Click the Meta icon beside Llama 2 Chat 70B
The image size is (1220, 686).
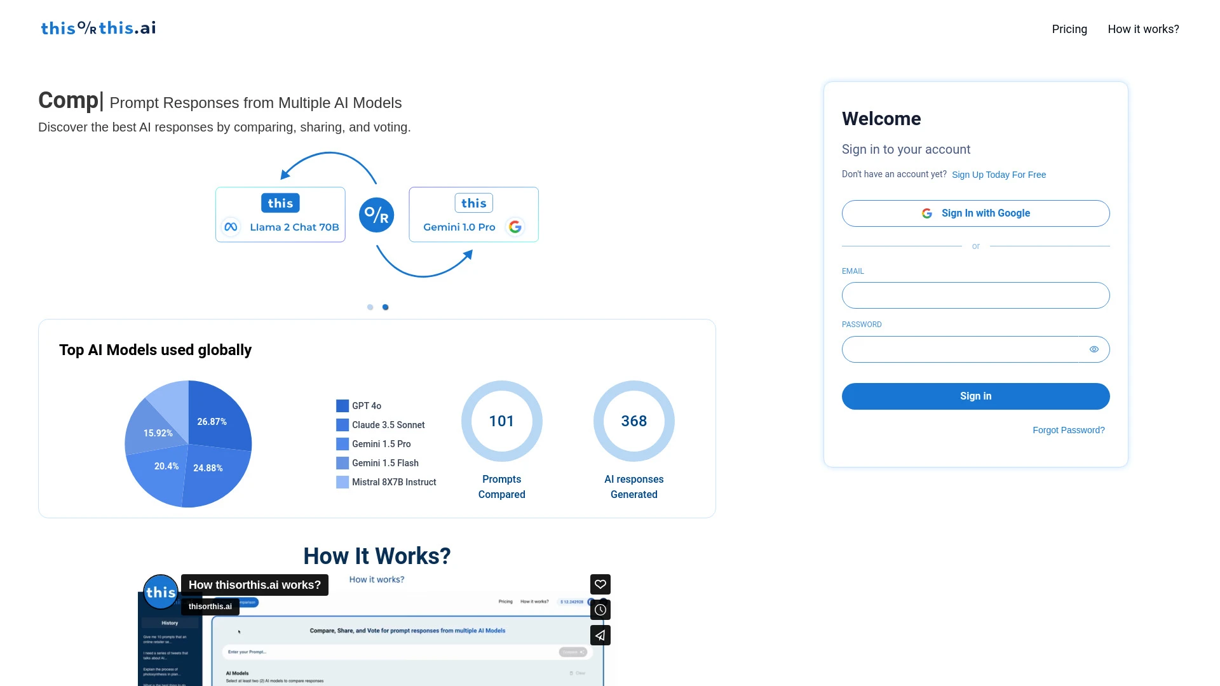pos(231,227)
